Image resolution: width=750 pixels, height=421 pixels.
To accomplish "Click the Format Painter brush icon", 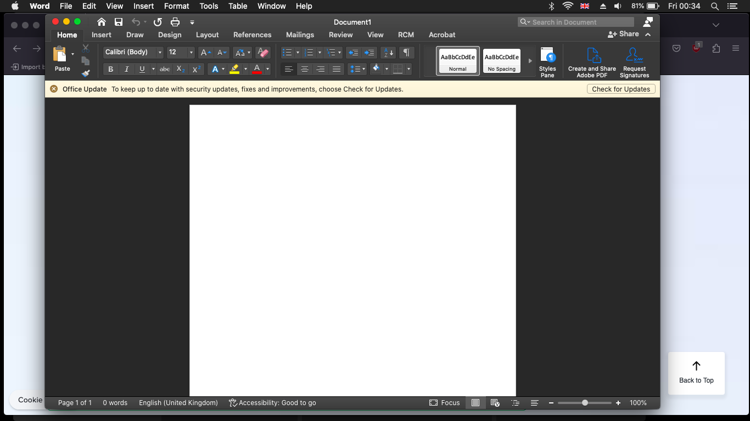I will pos(86,73).
